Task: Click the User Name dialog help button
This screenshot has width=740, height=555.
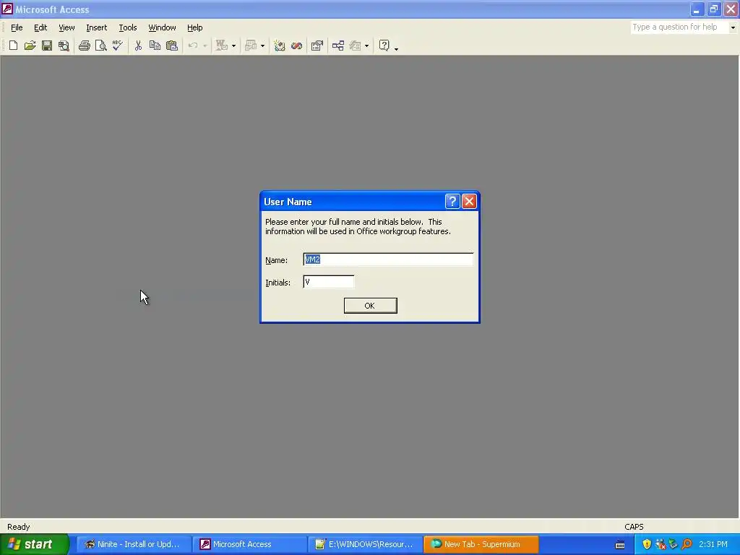Action: pyautogui.click(x=452, y=202)
